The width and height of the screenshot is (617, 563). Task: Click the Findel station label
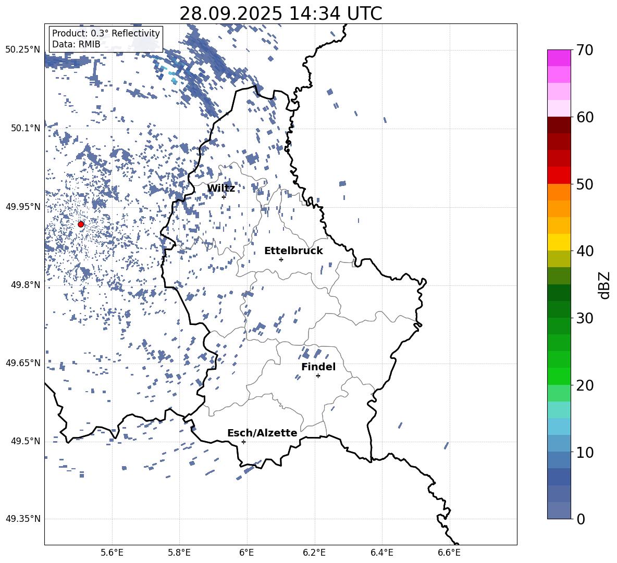[318, 367]
